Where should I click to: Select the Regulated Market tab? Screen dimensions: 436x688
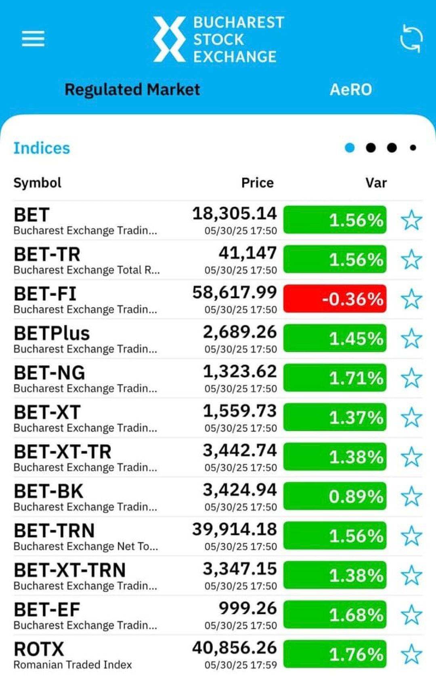click(x=132, y=90)
